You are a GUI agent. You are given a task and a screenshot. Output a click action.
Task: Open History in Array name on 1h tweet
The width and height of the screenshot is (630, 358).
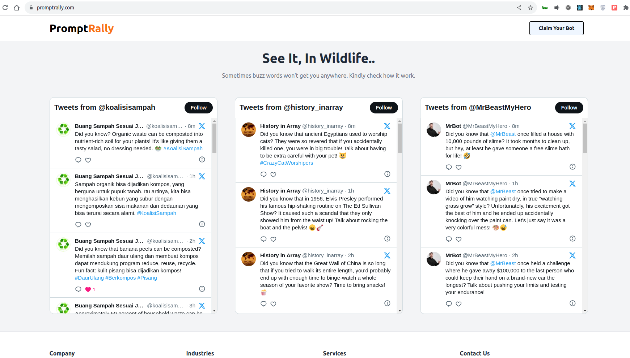280,191
